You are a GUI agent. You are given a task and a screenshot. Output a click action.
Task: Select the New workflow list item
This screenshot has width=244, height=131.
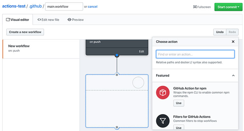click(x=41, y=49)
